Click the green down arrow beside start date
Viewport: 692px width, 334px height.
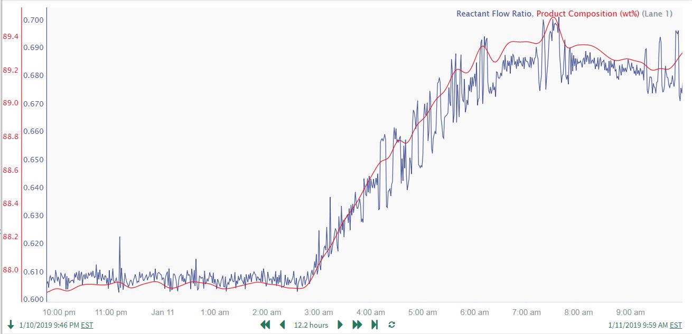click(x=11, y=325)
